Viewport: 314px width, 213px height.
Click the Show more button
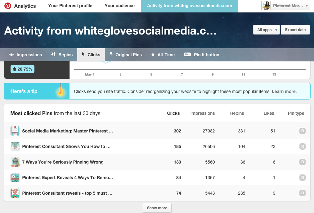[x=157, y=208]
